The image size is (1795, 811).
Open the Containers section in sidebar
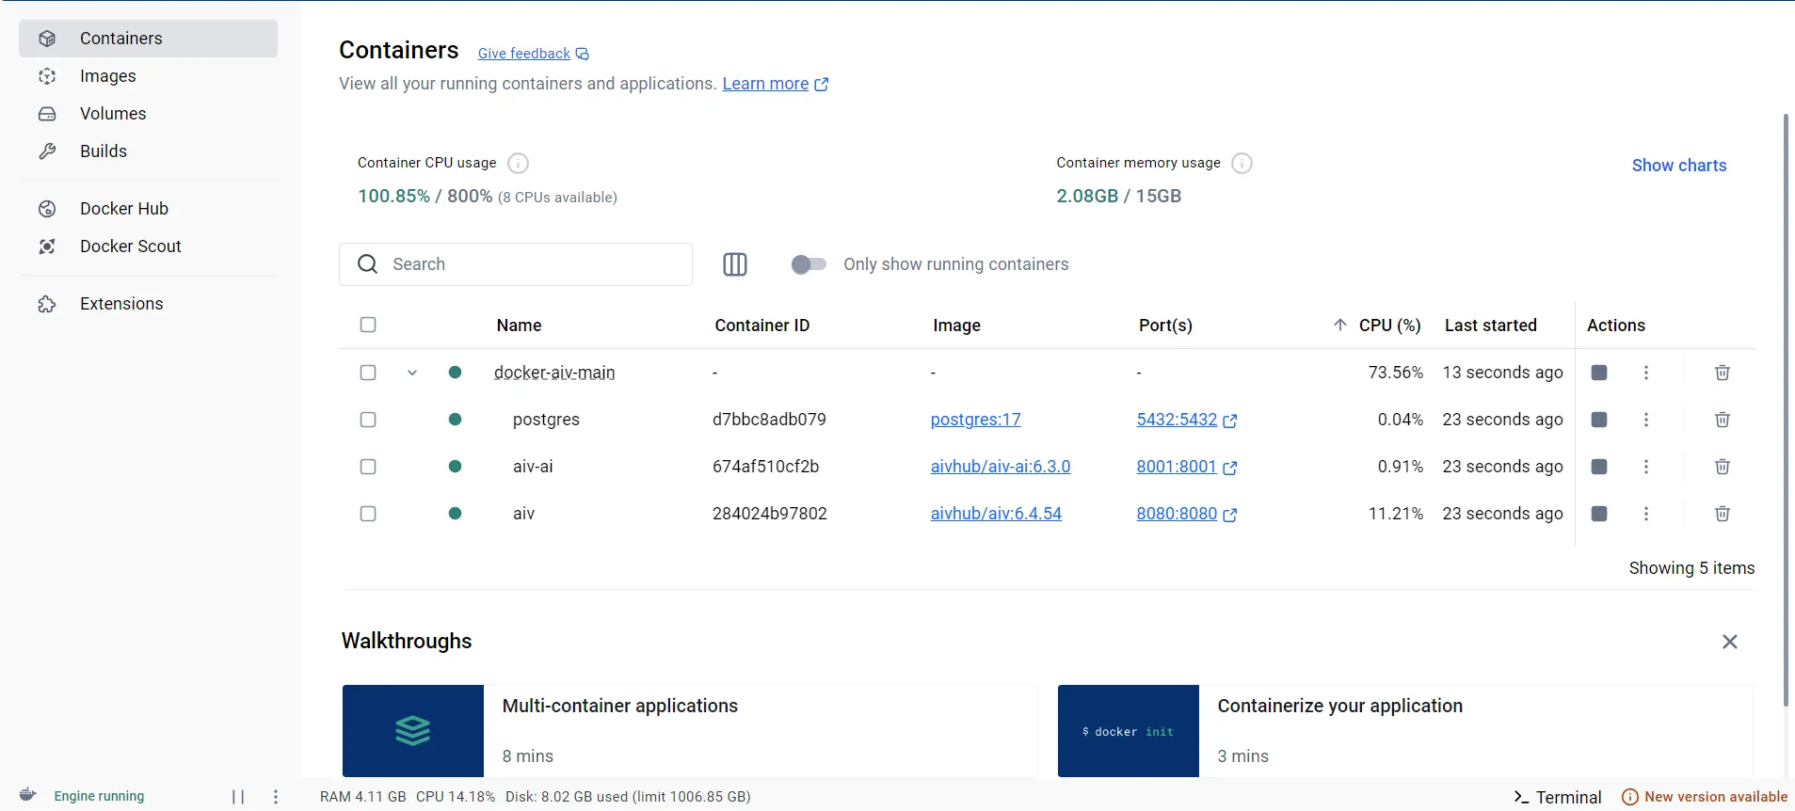pyautogui.click(x=148, y=39)
